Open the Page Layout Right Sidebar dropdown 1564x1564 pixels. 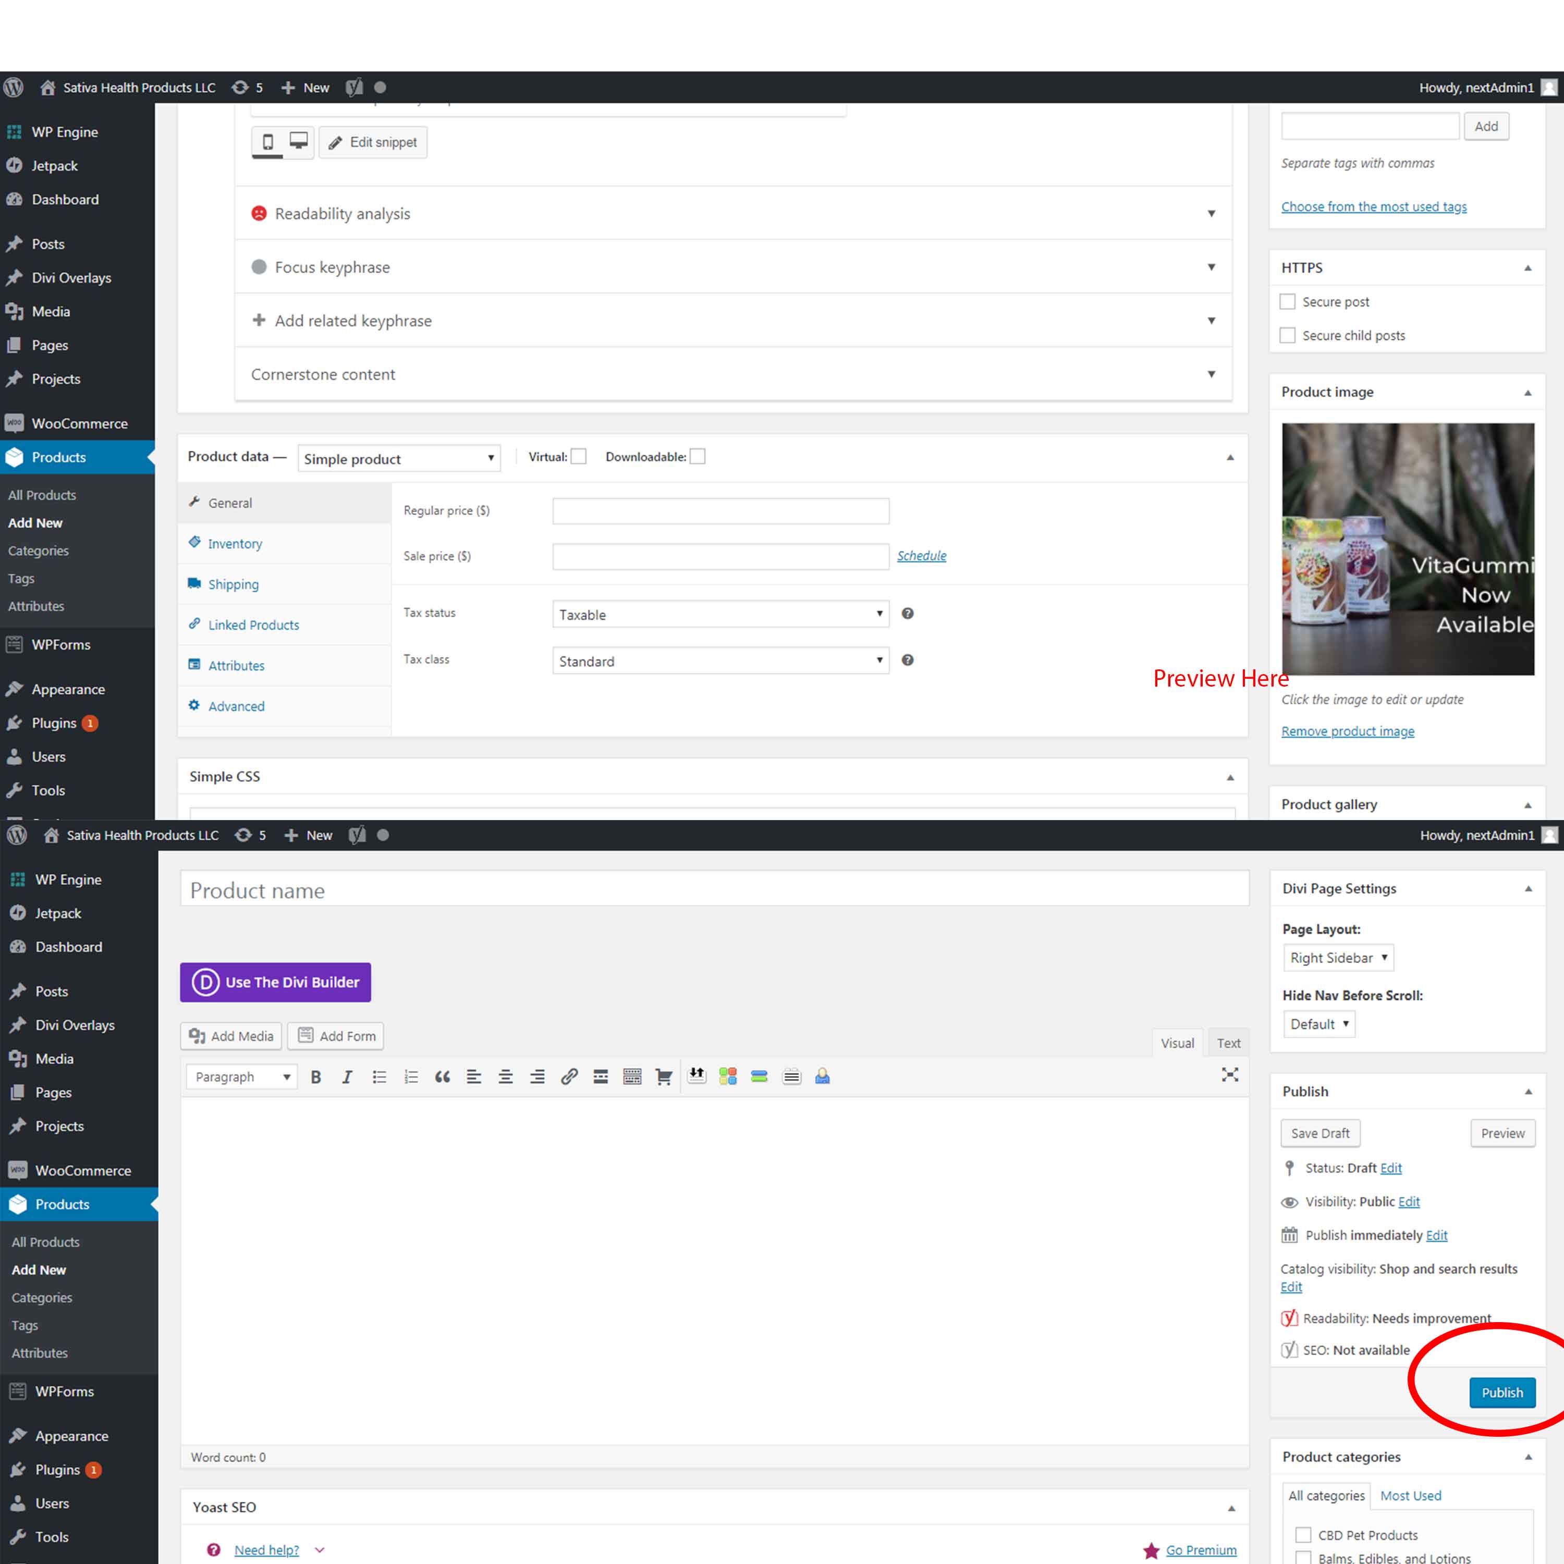pyautogui.click(x=1338, y=958)
